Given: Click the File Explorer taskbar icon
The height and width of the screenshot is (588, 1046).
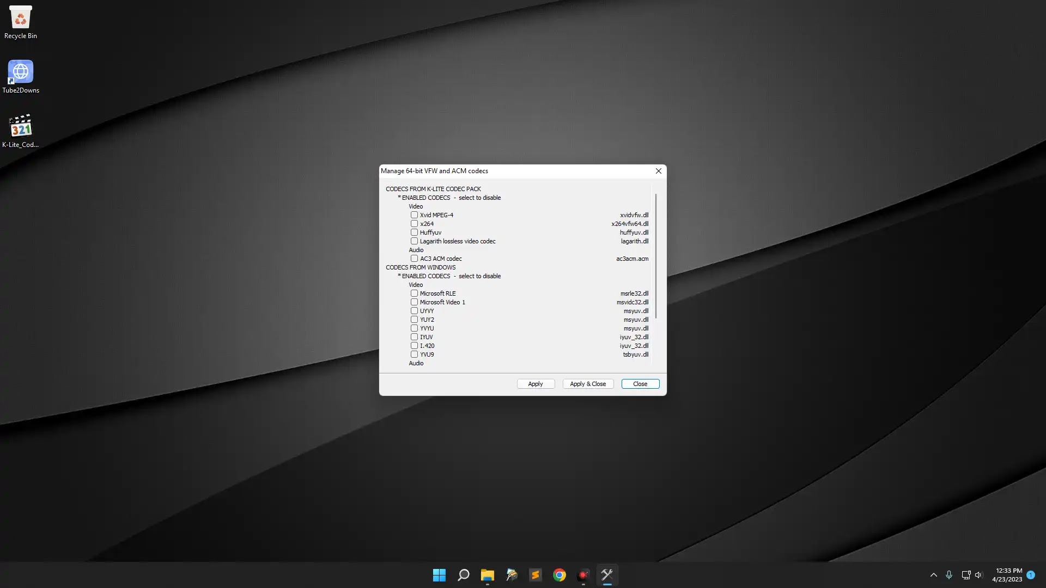Looking at the screenshot, I should click(488, 574).
